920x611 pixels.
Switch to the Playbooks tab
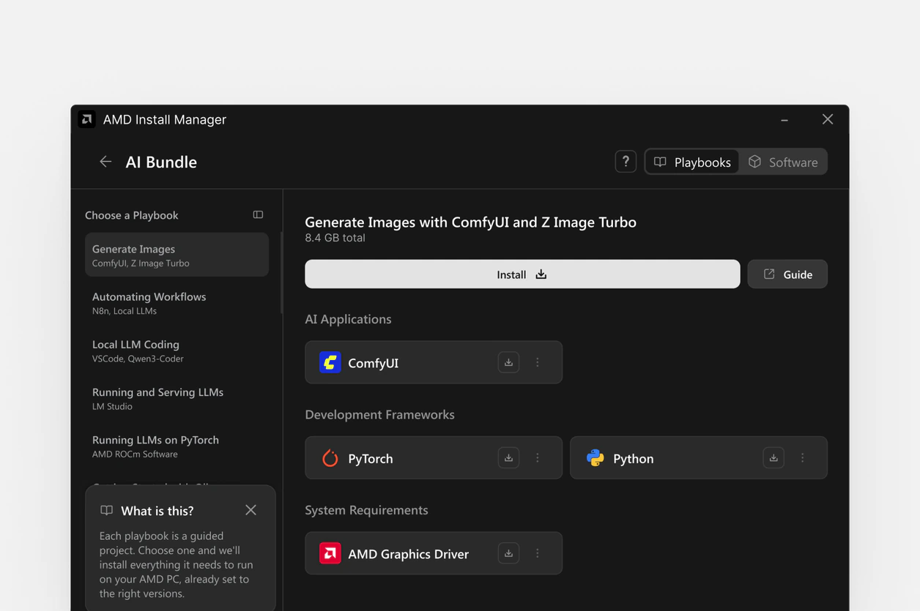click(x=692, y=162)
